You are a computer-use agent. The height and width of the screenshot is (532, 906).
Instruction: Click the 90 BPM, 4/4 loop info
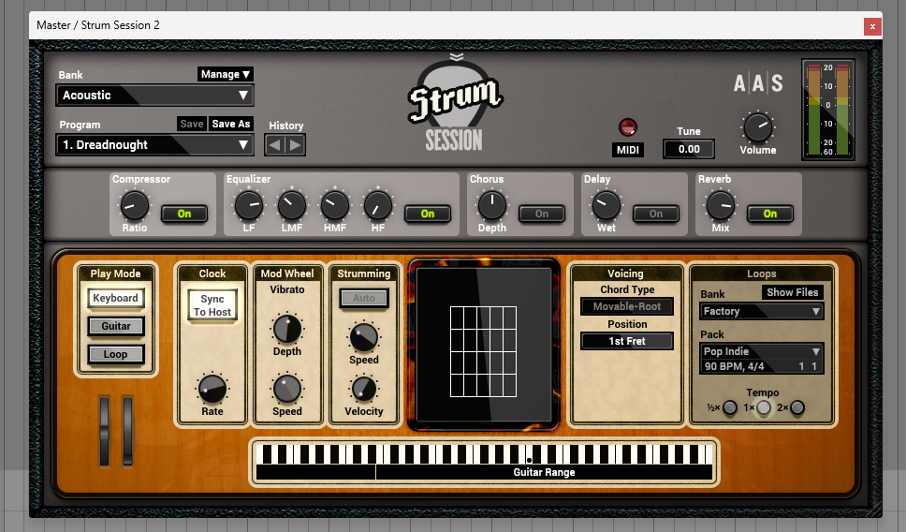pos(762,366)
